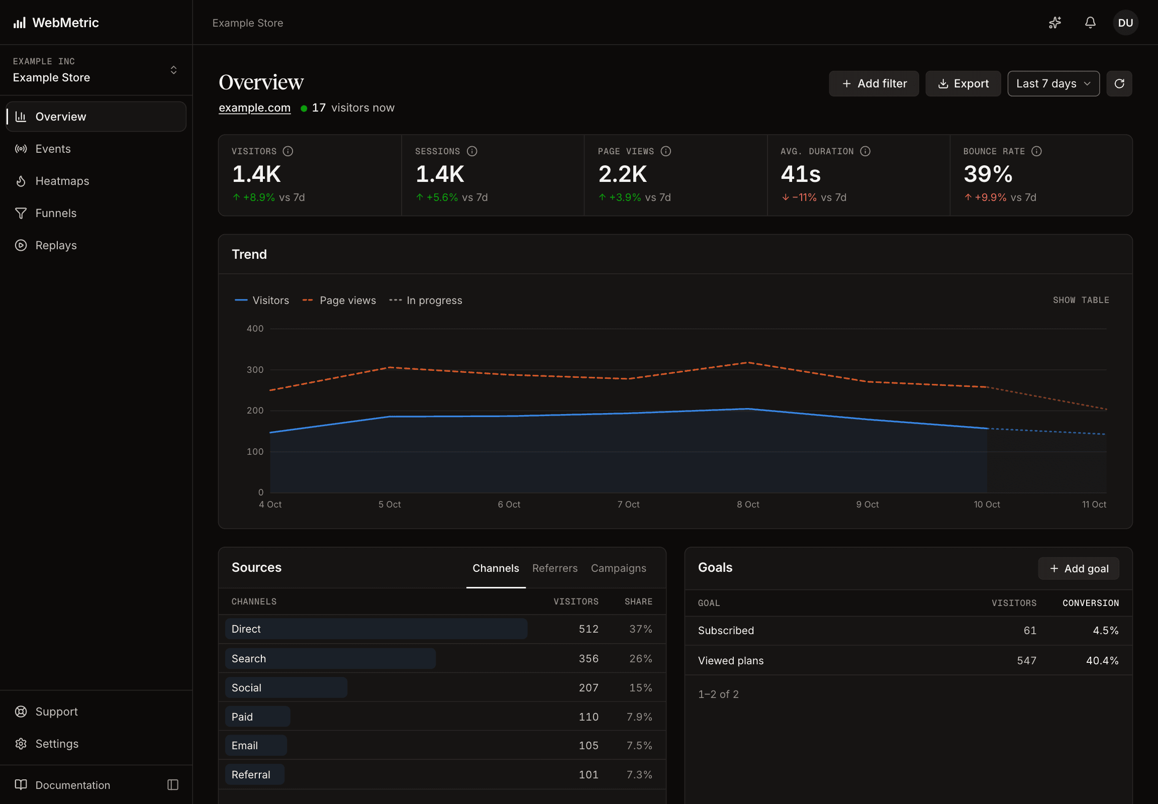Screen dimensions: 1158x804
Task: Switch to the Referrers tab
Action: [555, 568]
